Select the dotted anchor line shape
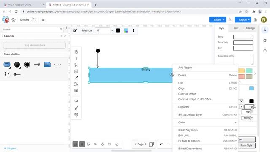This screenshot has height=152, width=270. pos(57,65)
